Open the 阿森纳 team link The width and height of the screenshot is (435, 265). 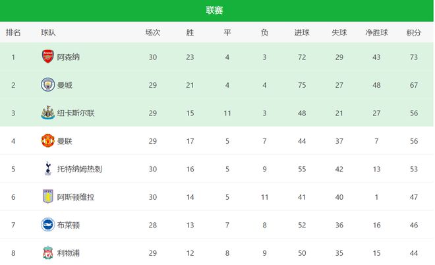click(x=69, y=57)
